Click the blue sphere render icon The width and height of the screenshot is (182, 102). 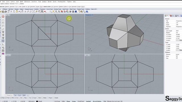click(x=76, y=12)
